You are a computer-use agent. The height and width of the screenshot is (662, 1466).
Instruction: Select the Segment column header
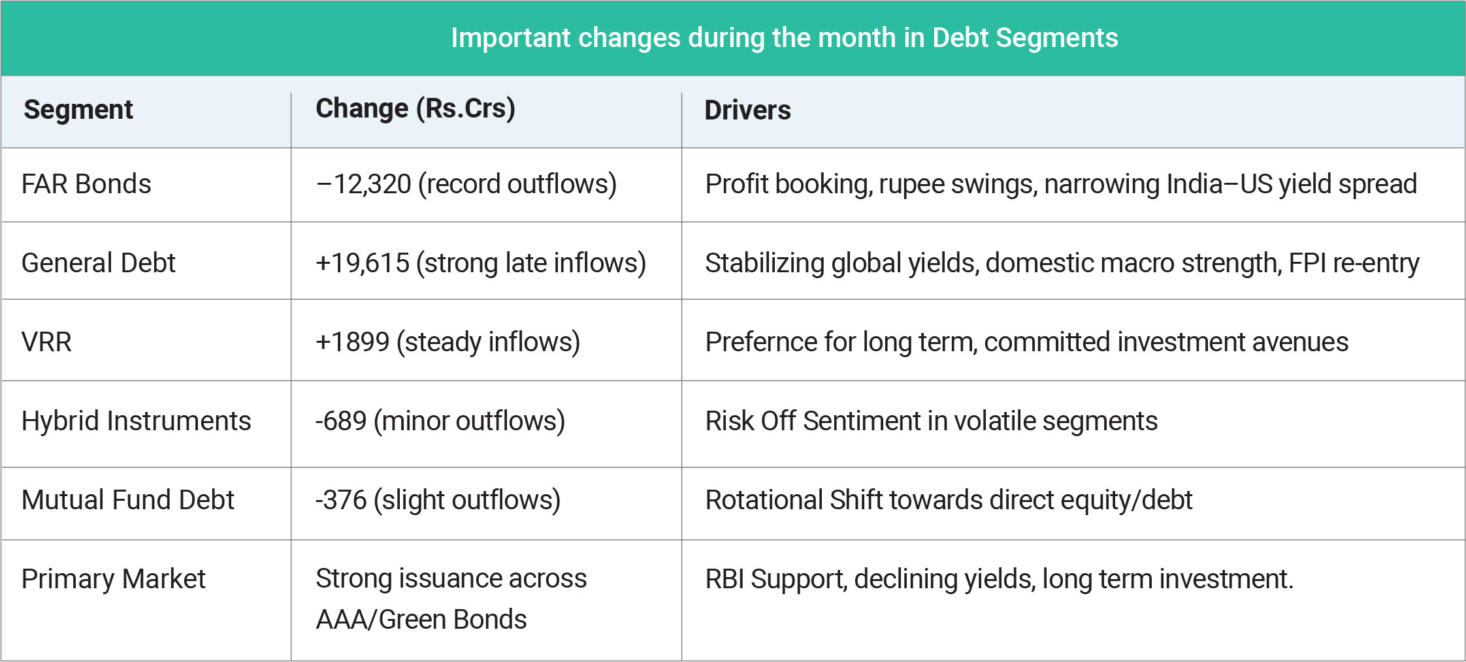point(78,110)
